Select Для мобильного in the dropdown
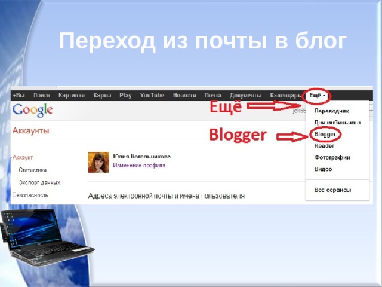382x287 pixels. click(337, 123)
